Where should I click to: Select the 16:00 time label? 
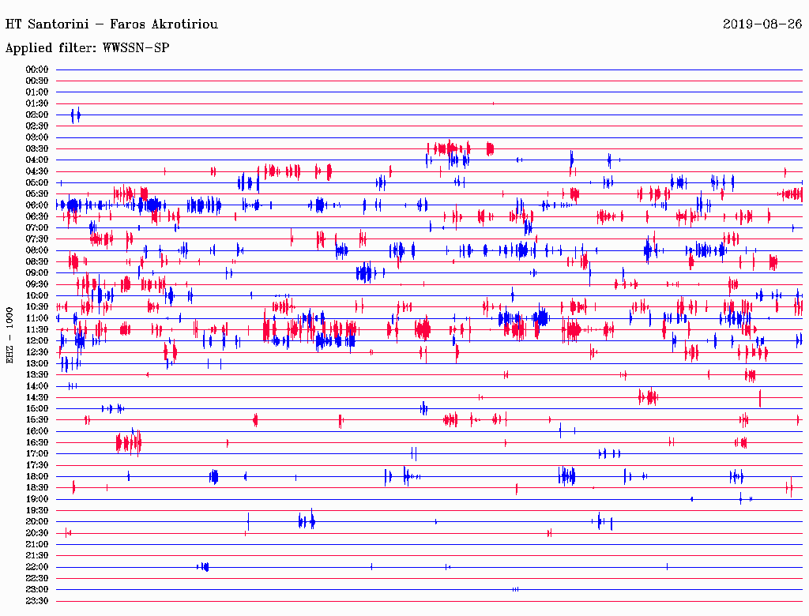pos(36,431)
